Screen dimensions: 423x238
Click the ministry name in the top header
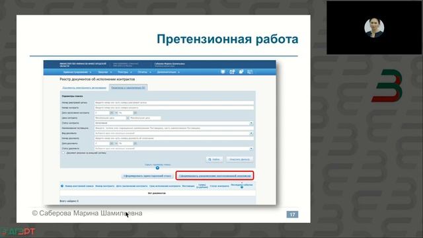[83, 65]
